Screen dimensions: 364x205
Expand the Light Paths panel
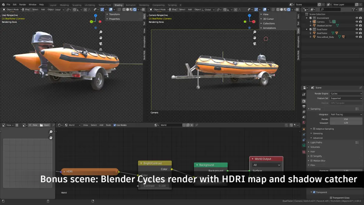[316, 142]
